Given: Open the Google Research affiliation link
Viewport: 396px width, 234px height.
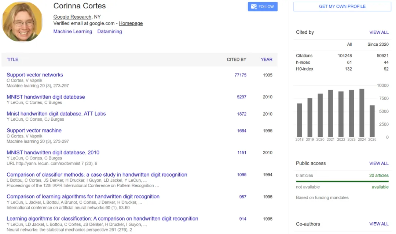Looking at the screenshot, I should pos(72,17).
